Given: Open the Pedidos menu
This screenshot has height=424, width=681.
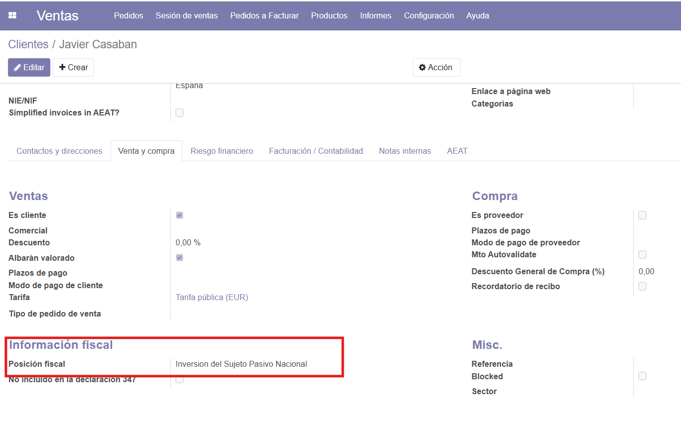Looking at the screenshot, I should (129, 15).
